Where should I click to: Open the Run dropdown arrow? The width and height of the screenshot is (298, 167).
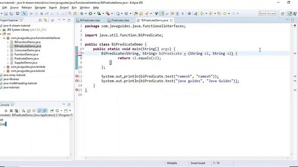tap(95, 13)
